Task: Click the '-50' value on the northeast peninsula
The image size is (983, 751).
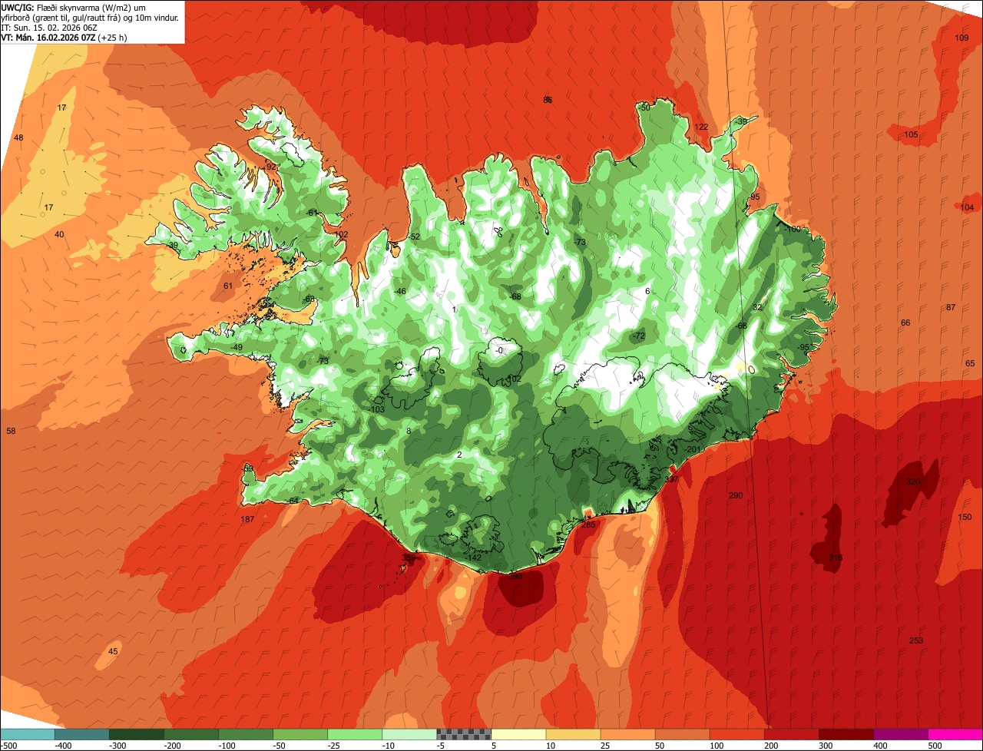Action: pyautogui.click(x=644, y=108)
